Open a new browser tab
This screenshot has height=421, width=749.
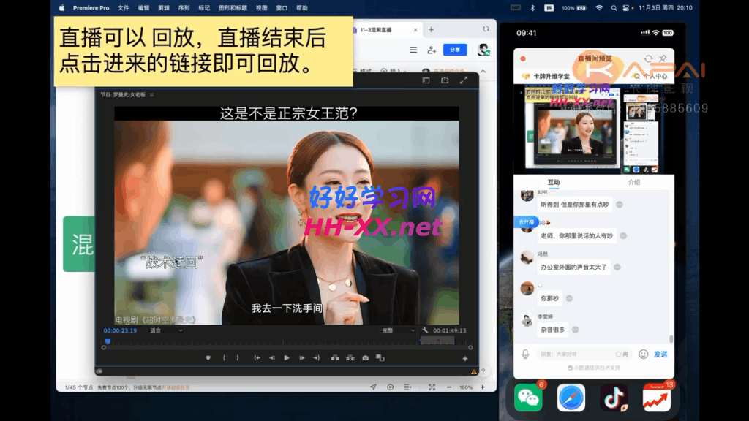431,29
